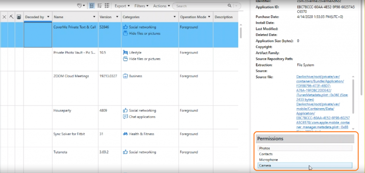Select the ZOOM Cloud Meetings app name
This screenshot has height=173, width=365.
71,76
